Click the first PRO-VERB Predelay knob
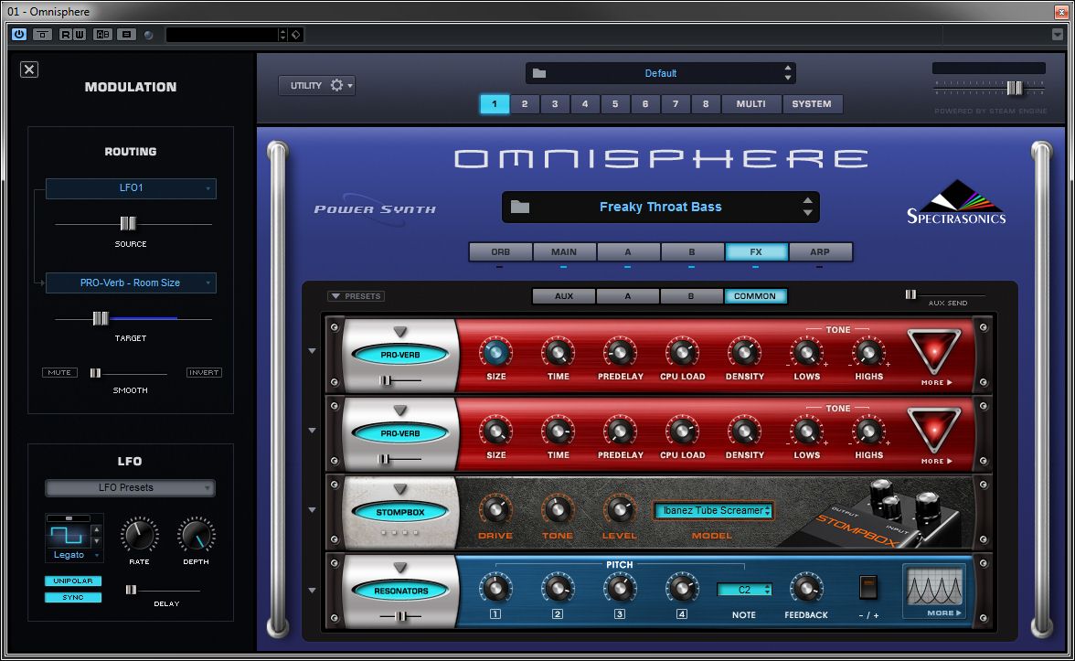1075x661 pixels. click(x=620, y=353)
